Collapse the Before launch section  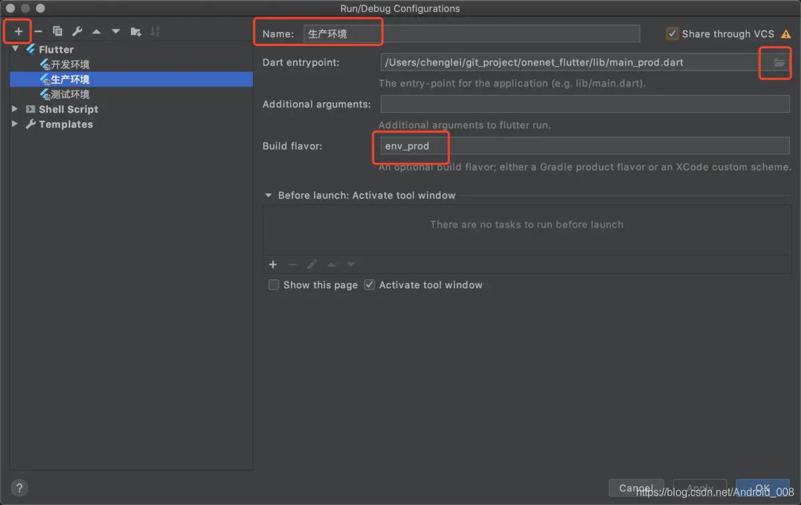269,195
